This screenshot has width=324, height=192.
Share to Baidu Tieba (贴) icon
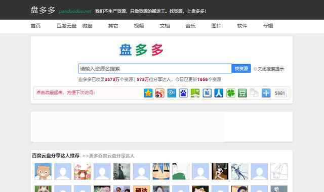(207, 93)
